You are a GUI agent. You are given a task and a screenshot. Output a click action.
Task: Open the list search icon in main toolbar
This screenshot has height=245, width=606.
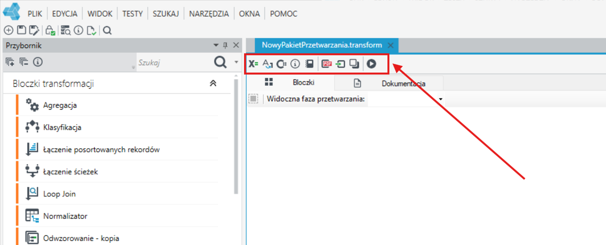[x=66, y=30]
